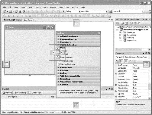Toggle the 0 Warnings filter button
Image resolution: width=152 pixels, height=115 pixels.
pos(21,93)
